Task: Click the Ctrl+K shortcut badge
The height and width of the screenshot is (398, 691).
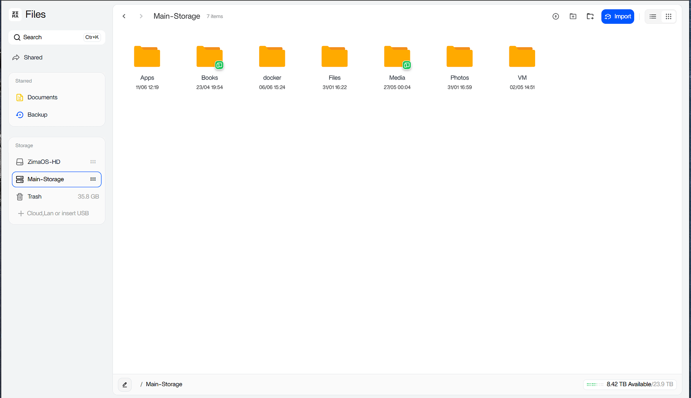Action: [x=92, y=37]
